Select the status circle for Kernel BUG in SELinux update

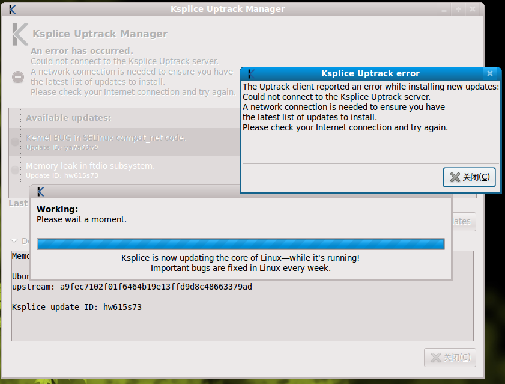[x=15, y=142]
